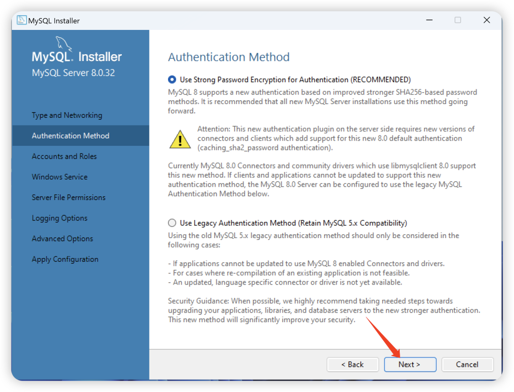514x392 pixels.
Task: Select Logging Options step
Action: tap(59, 218)
